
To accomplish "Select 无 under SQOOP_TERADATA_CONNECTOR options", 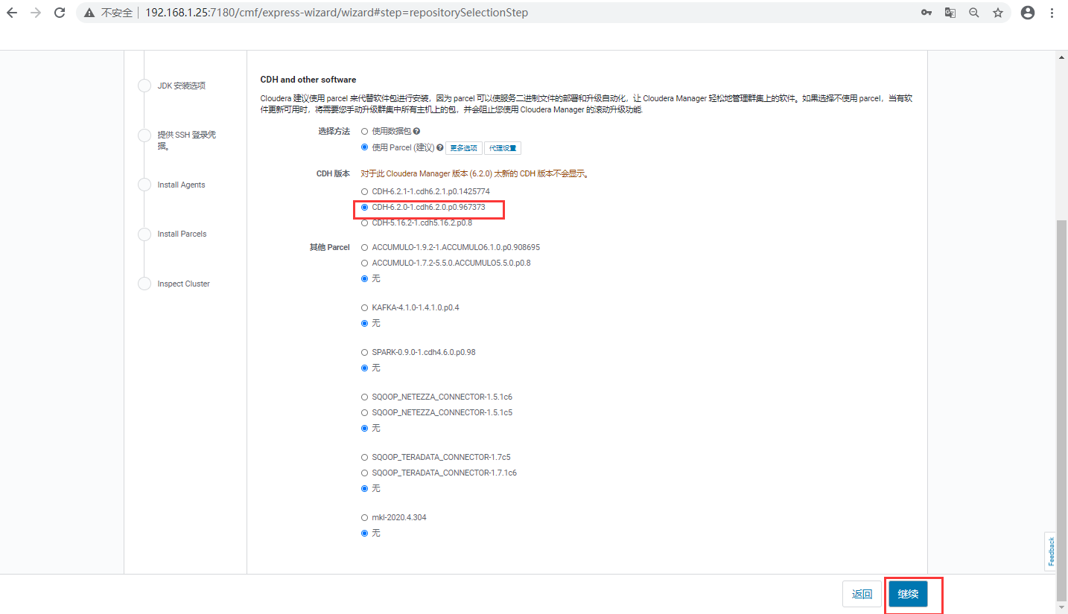I will [364, 488].
